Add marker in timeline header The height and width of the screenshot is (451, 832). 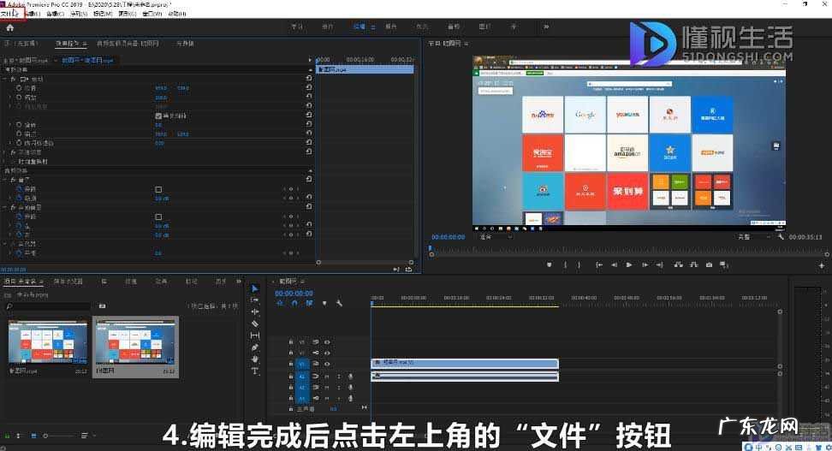pyautogui.click(x=324, y=304)
